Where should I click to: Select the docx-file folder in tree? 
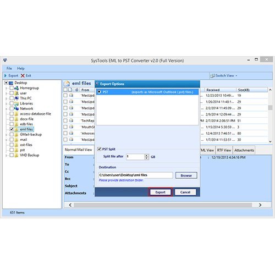click(x=27, y=119)
